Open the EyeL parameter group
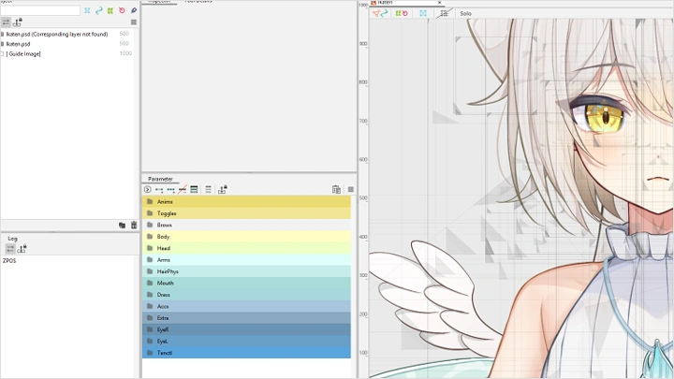 pyautogui.click(x=246, y=341)
